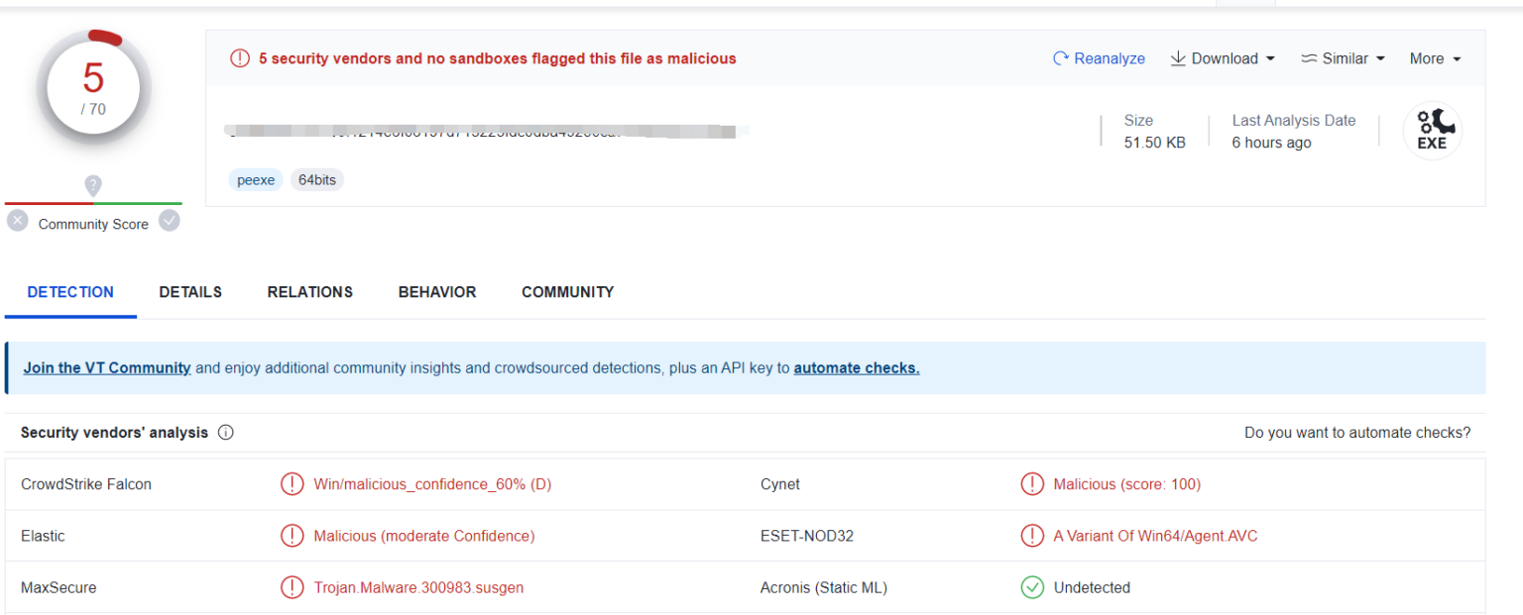The image size is (1523, 615).
Task: Click the Acronis undetected green check icon
Action: pos(1032,587)
